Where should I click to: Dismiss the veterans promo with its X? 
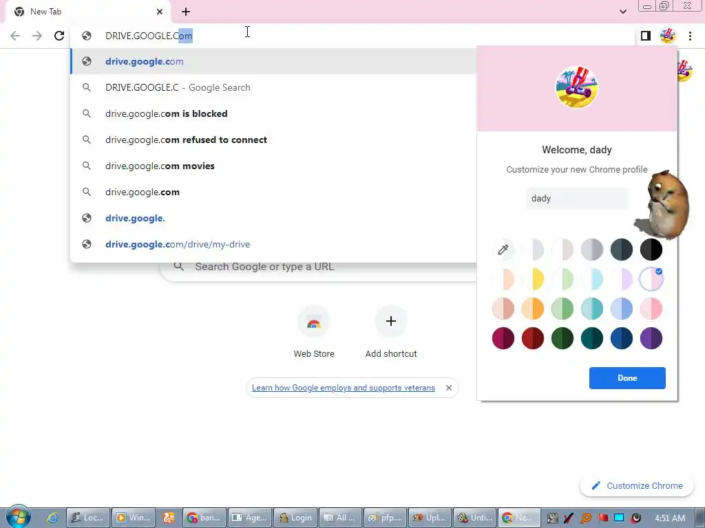[x=449, y=388]
